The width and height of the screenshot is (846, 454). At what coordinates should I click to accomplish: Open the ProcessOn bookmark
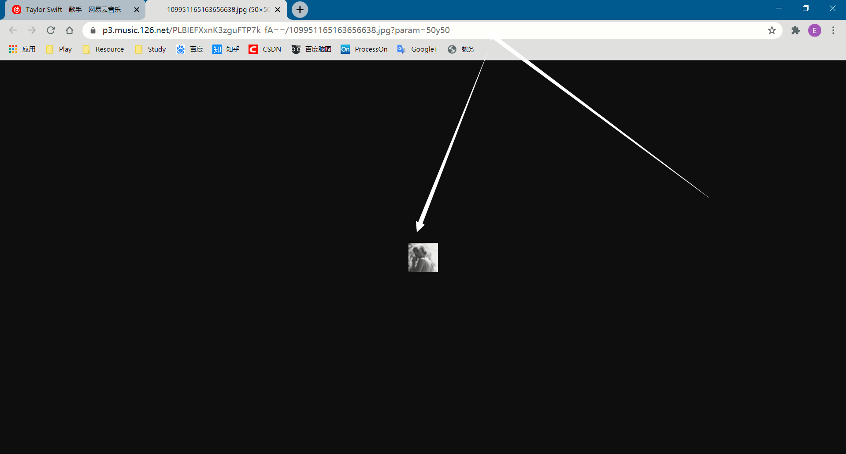pos(364,49)
